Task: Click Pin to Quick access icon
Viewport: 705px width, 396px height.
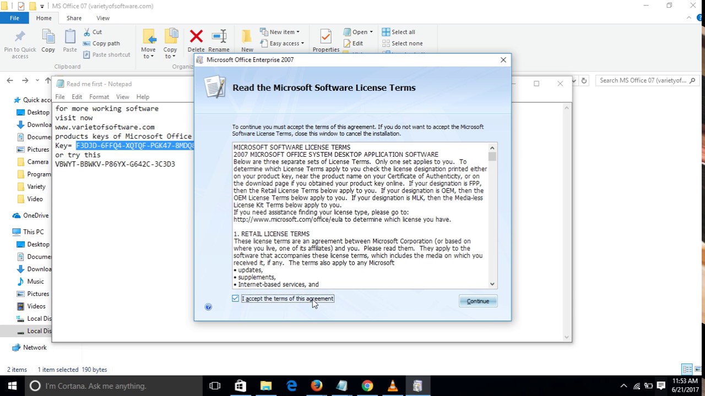Action: [20, 37]
